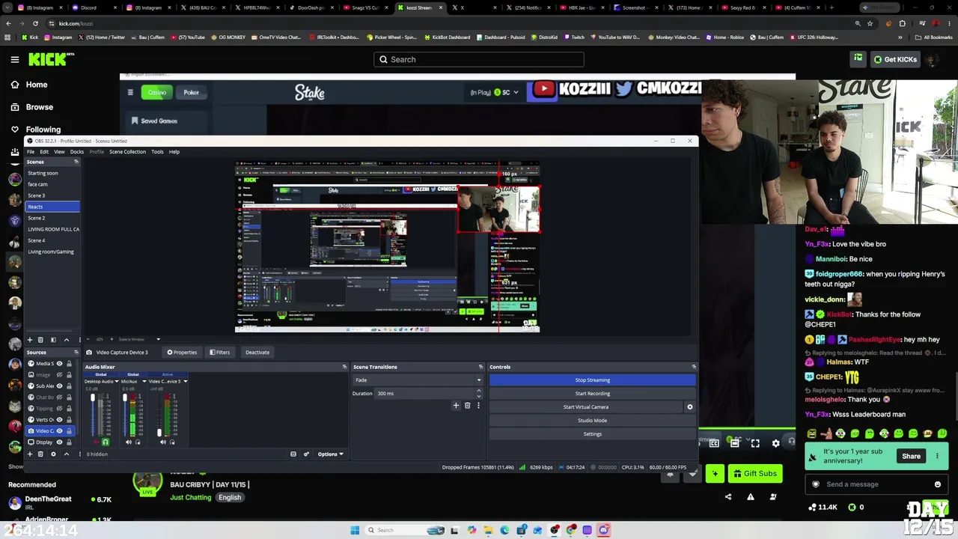This screenshot has height=539, width=958.
Task: Click Start Recording in OBS Controls
Action: (593, 394)
